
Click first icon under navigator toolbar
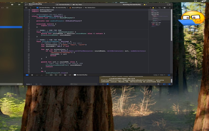coord(2,8)
